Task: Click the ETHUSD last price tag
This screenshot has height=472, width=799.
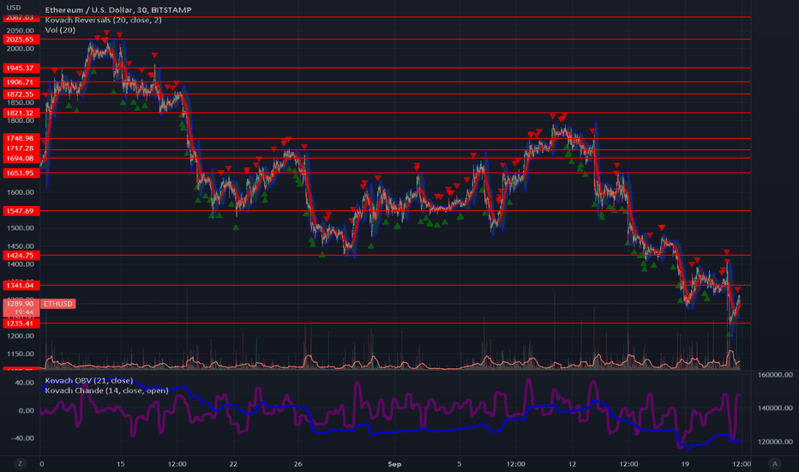Action: tap(57, 304)
